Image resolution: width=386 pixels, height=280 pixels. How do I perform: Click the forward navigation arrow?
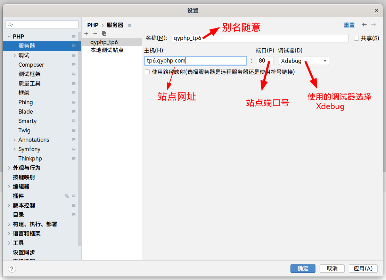point(373,25)
